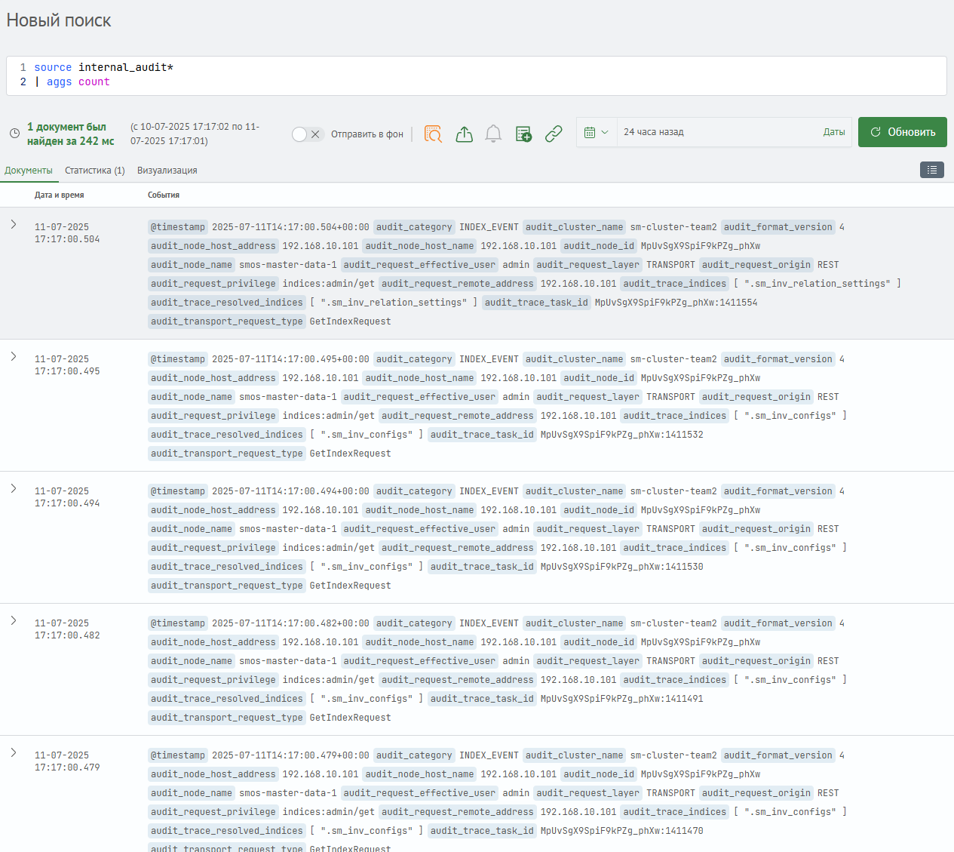Click the 'События' column header
The image size is (954, 852).
coord(164,195)
